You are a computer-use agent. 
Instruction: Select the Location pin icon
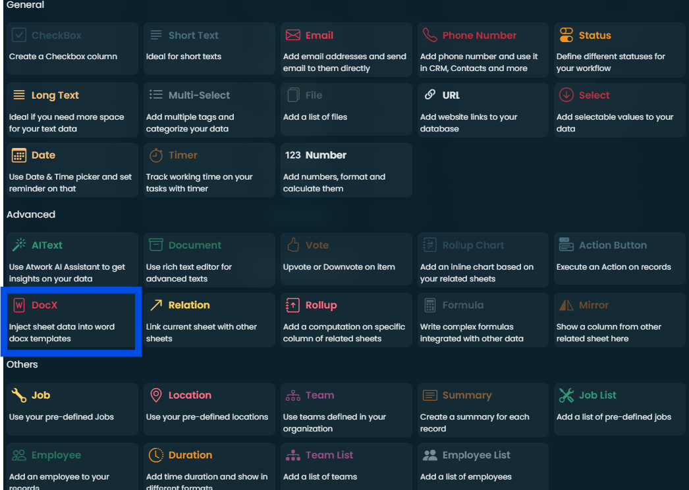coord(156,395)
